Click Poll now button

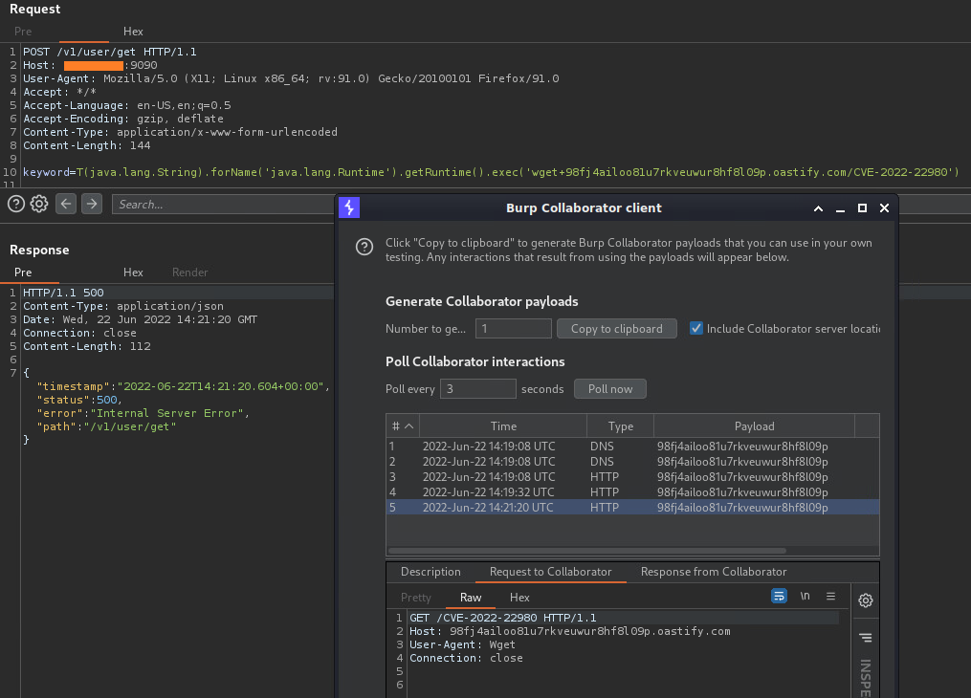tap(610, 388)
